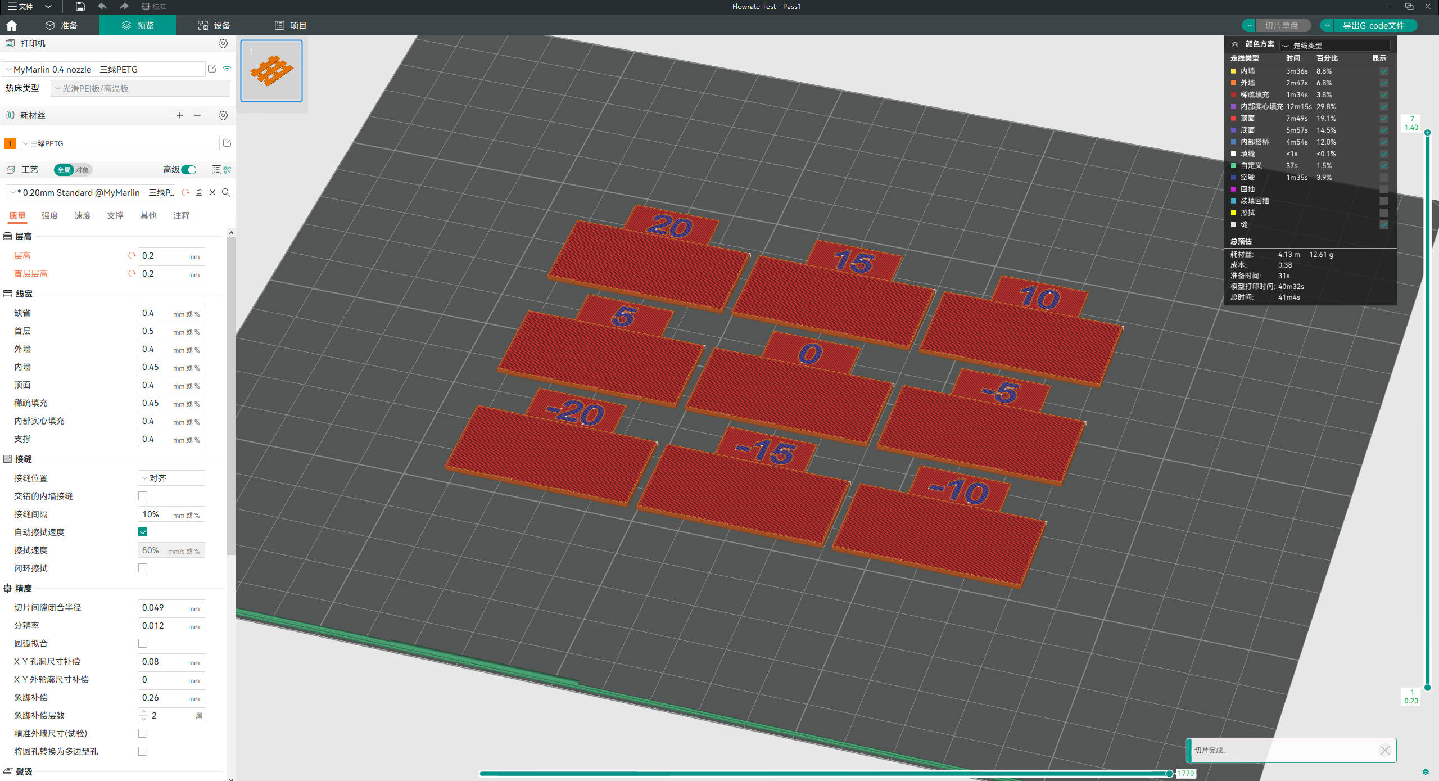Open the 0.20mm Standard process preset dropdown
Viewport: 1439px width, 781px height.
91,192
